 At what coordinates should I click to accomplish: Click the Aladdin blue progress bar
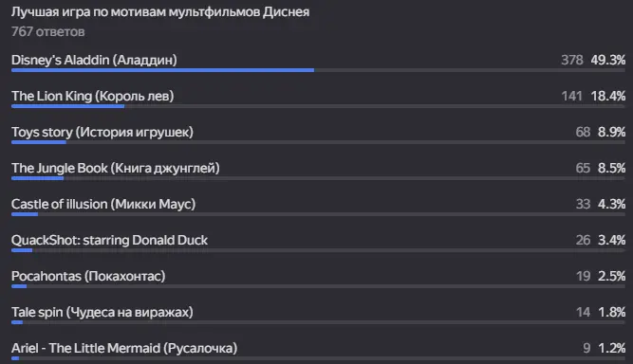[x=162, y=70]
